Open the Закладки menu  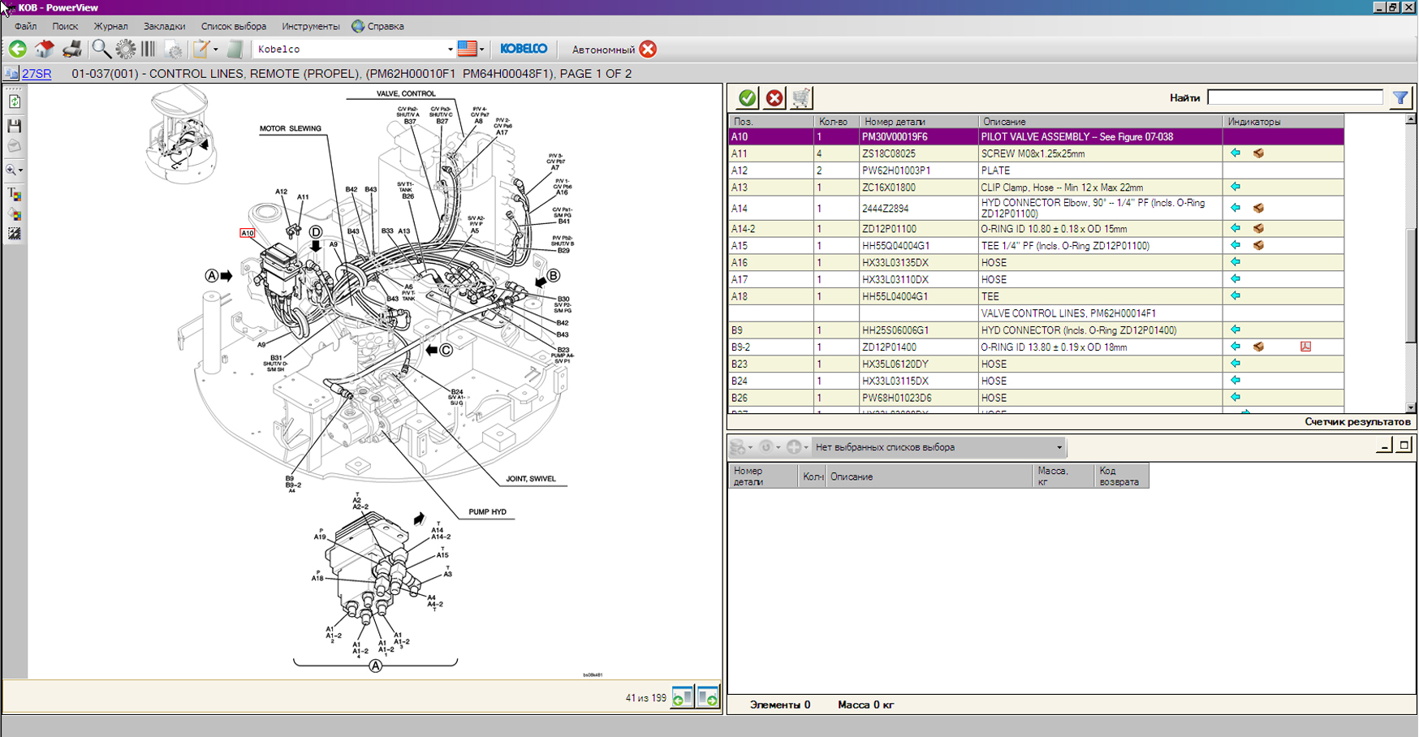click(164, 26)
